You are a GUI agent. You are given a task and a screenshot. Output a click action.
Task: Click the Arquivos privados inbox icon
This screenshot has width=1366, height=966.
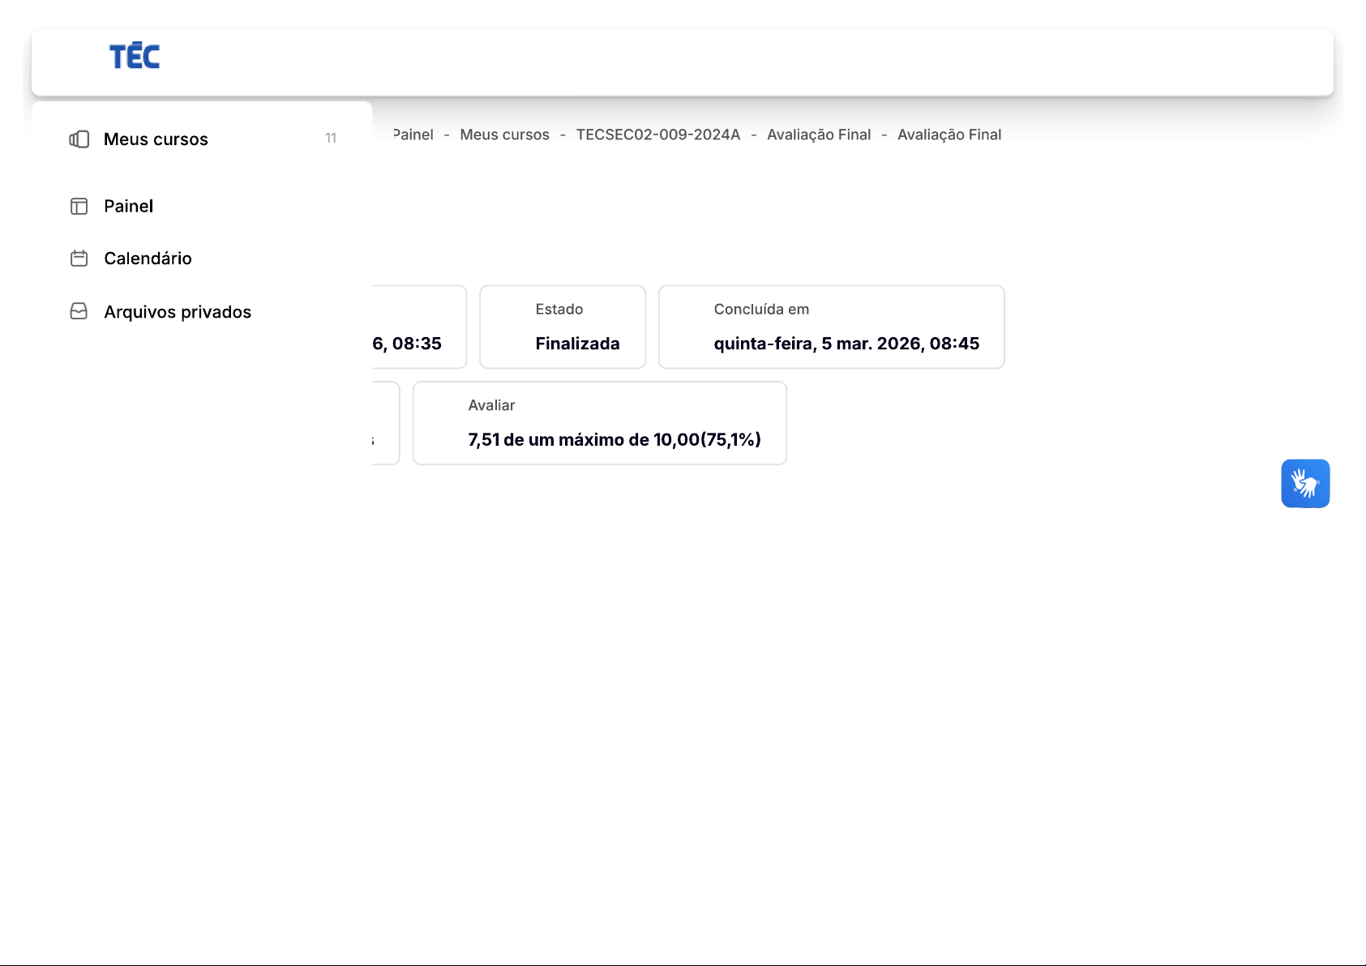coord(79,312)
